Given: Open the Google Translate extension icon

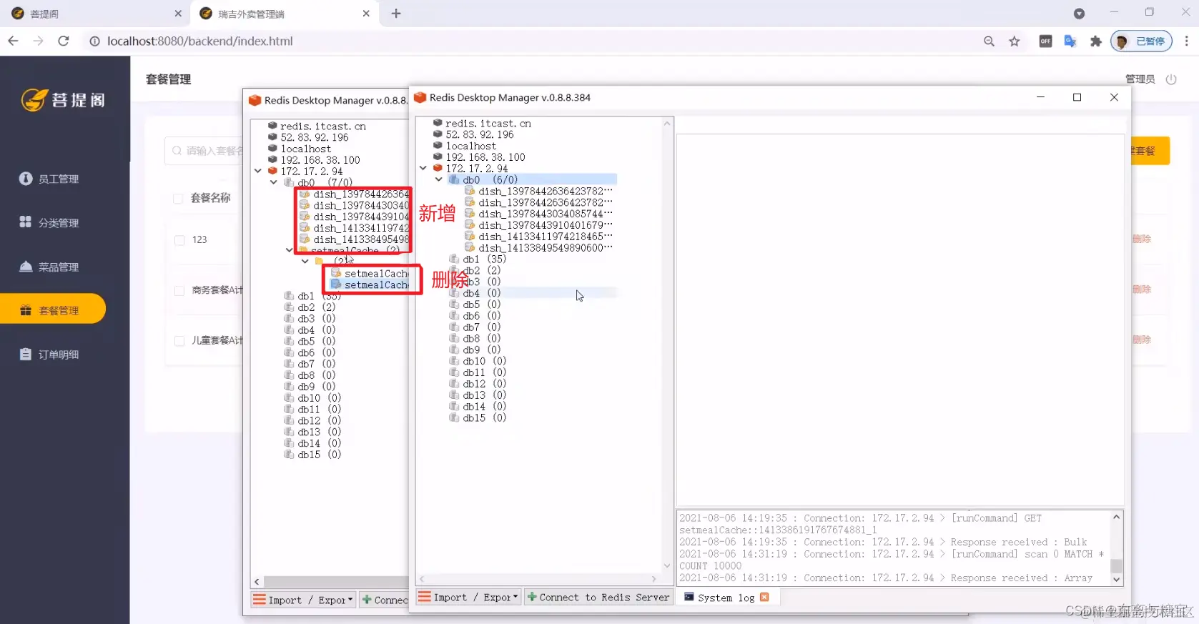Looking at the screenshot, I should (x=1070, y=41).
